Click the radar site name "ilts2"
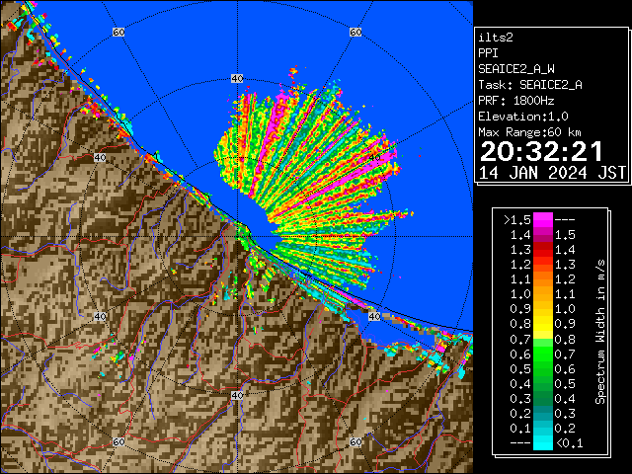 click(496, 38)
